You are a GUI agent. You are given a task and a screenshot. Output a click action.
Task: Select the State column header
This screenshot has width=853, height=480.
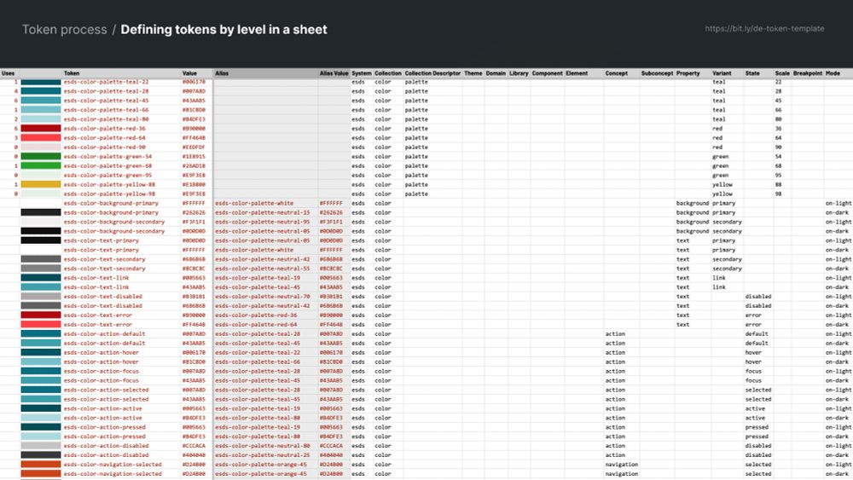752,72
